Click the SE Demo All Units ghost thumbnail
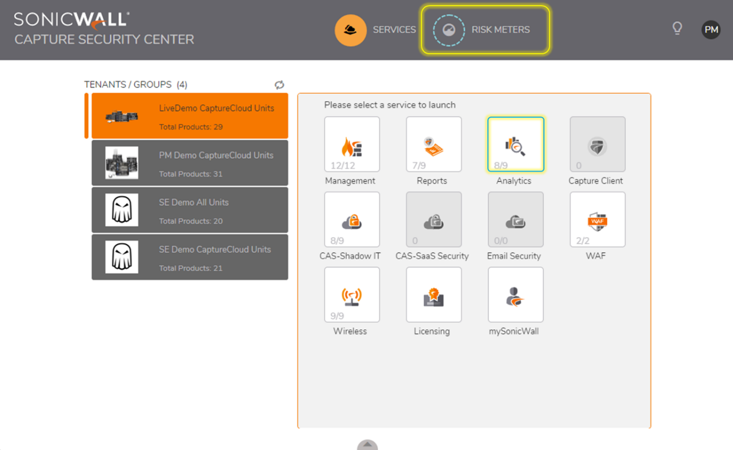The width and height of the screenshot is (733, 450). click(x=121, y=210)
